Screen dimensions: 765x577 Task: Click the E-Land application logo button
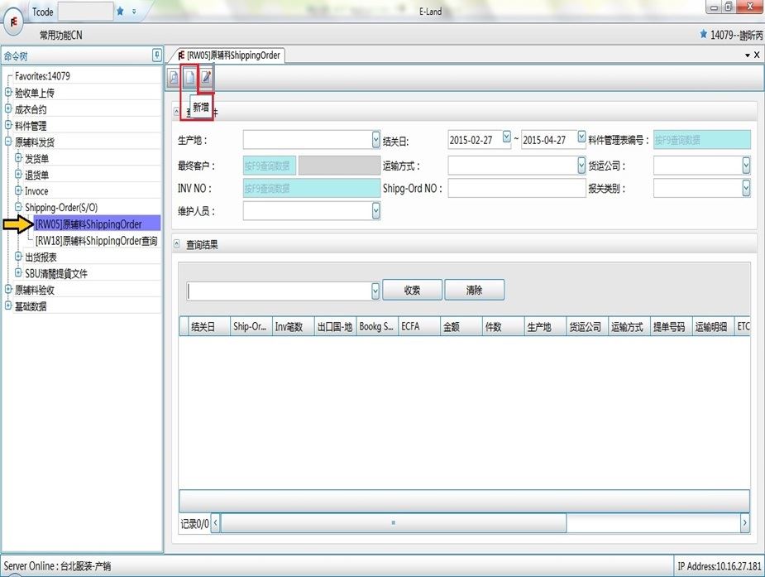tap(15, 22)
